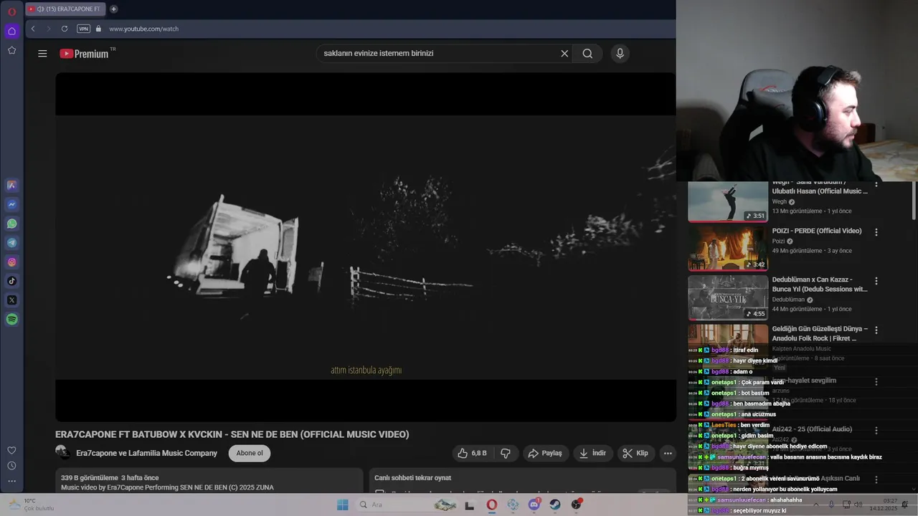Open Messenger in Opera sidebar
Viewport: 918px width, 516px height.
(11, 204)
